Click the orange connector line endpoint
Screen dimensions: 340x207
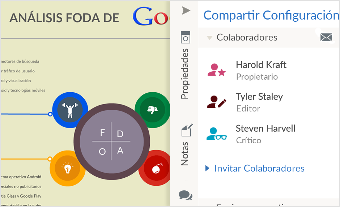click(50, 159)
